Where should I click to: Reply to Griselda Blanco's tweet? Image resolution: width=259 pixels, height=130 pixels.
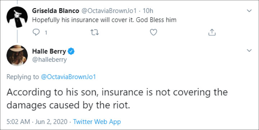point(36,32)
